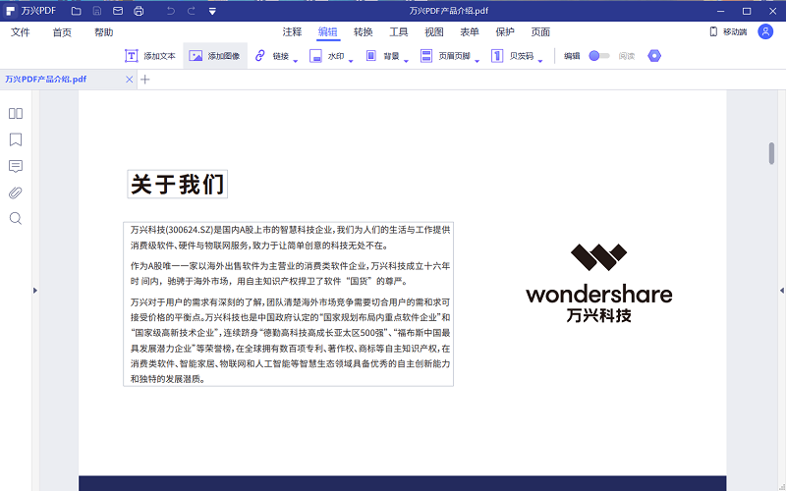Click the print icon in title bar

139,11
